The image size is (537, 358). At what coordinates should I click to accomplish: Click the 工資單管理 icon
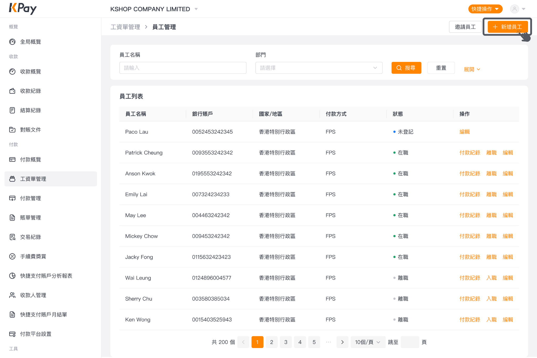[x=12, y=179]
